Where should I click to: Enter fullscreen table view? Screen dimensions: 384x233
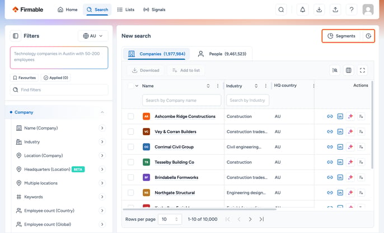[363, 70]
